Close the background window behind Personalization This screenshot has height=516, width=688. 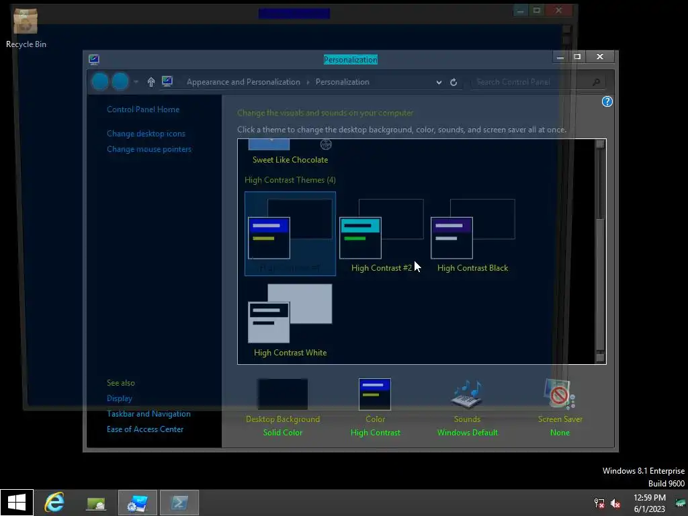[558, 10]
